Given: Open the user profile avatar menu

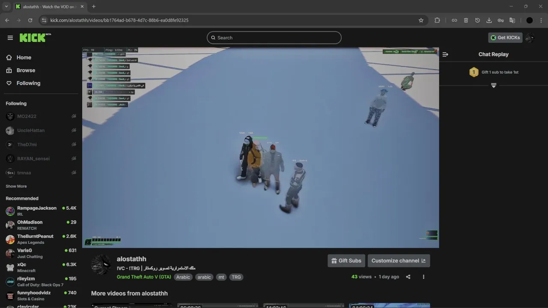Looking at the screenshot, I should 530,38.
